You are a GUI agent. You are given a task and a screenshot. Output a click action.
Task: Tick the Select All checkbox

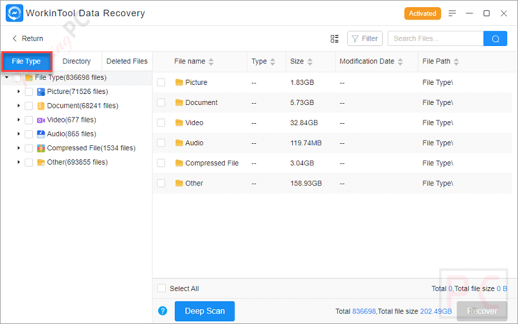click(161, 288)
